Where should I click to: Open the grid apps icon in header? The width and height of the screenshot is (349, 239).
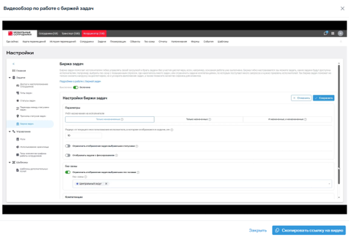coord(332,34)
